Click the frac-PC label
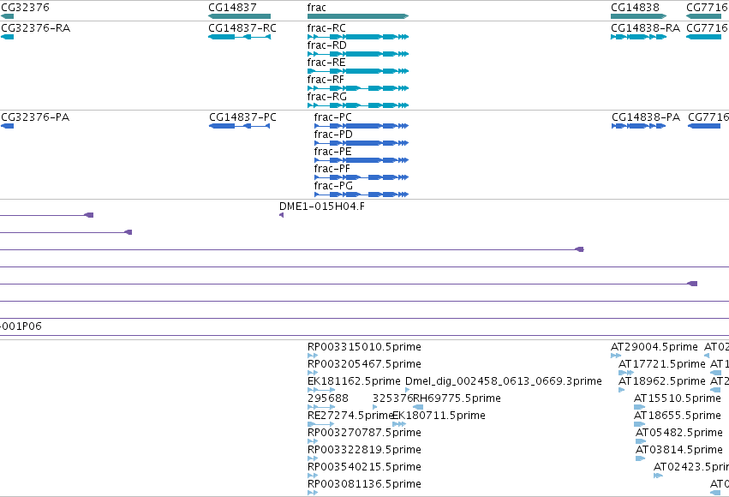 click(x=333, y=117)
